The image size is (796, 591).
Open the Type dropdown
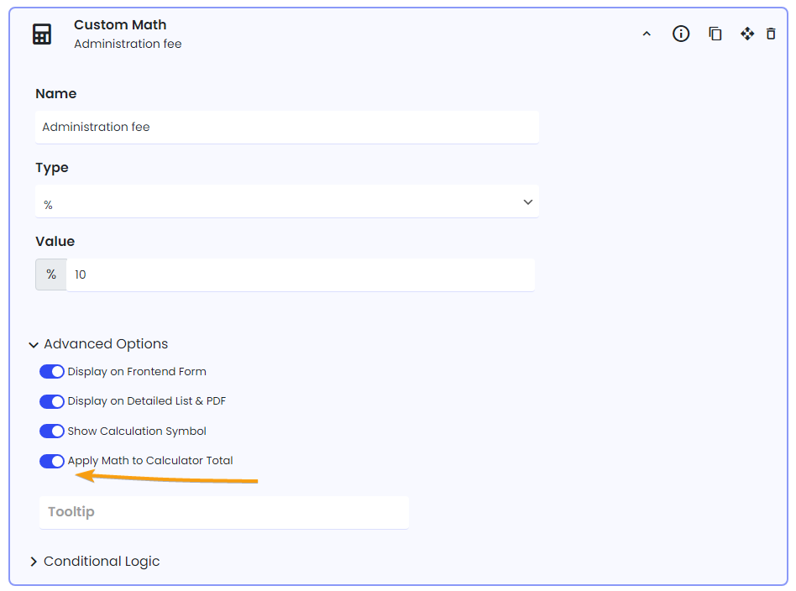click(x=287, y=201)
